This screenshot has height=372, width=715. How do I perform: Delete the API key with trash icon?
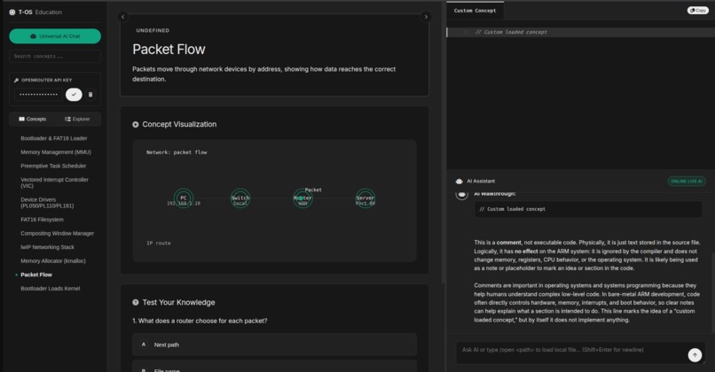[90, 95]
